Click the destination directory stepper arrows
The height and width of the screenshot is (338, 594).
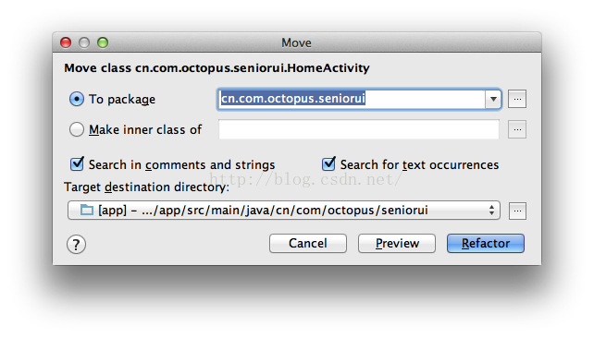[x=491, y=211]
